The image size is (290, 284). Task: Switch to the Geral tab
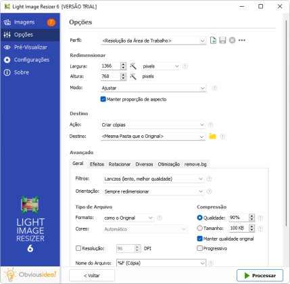coord(78,164)
